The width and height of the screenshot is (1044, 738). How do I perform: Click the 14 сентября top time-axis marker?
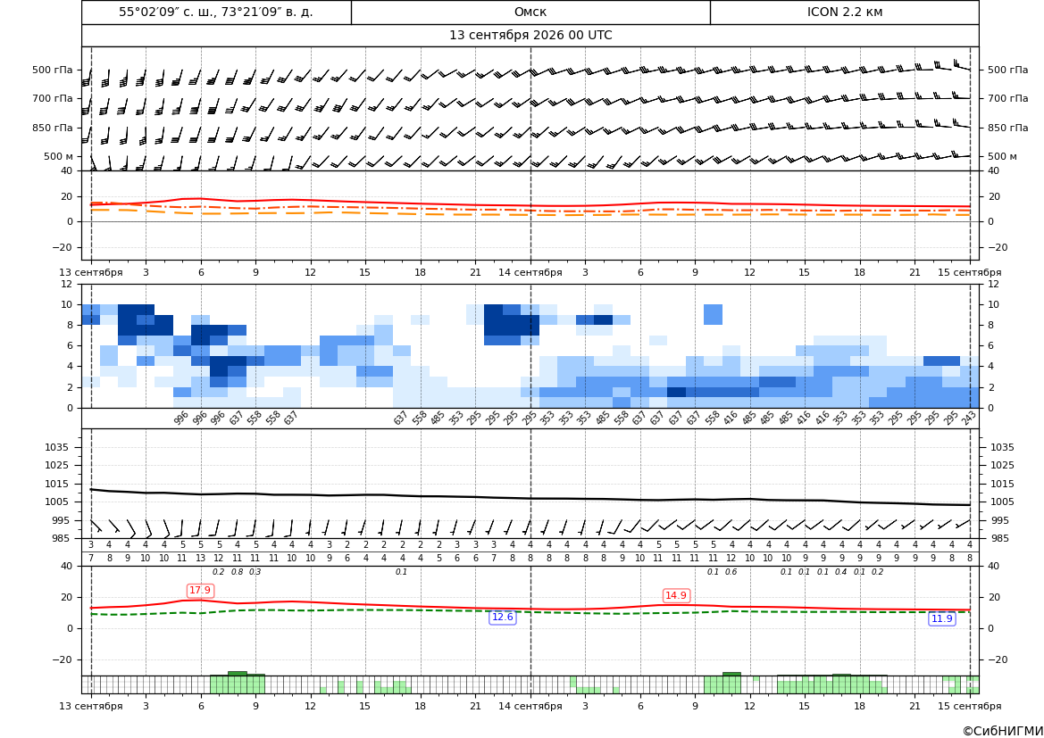(x=530, y=272)
